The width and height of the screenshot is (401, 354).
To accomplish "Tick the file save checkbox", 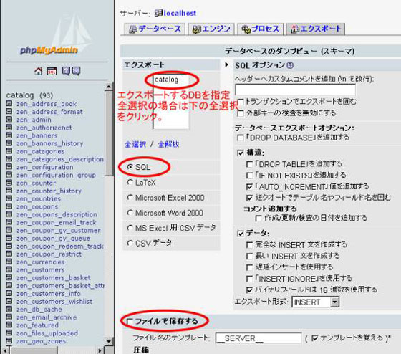I will click(130, 321).
